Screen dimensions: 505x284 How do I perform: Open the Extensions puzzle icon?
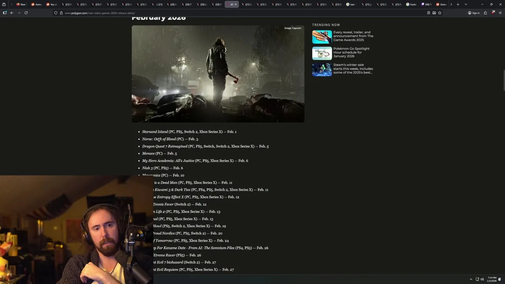pyautogui.click(x=485, y=13)
